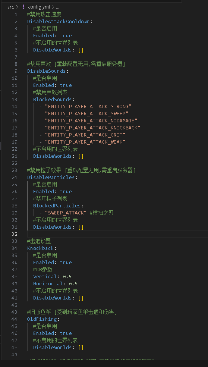Click the true value under DisableSounds Enabled
This screenshot has height=367, width=208.
click(x=66, y=85)
